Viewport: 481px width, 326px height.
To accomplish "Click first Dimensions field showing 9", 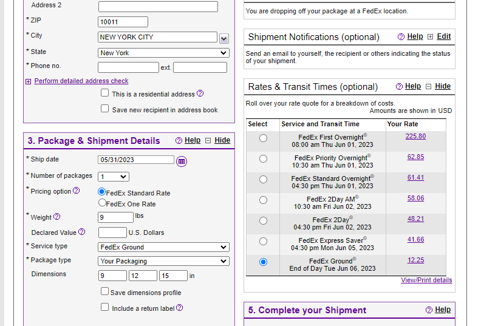I will [112, 276].
